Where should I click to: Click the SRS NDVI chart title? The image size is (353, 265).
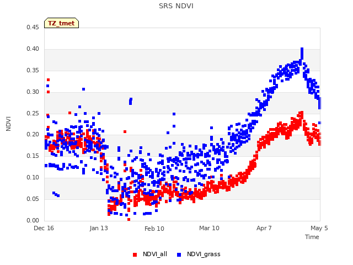(x=176, y=6)
